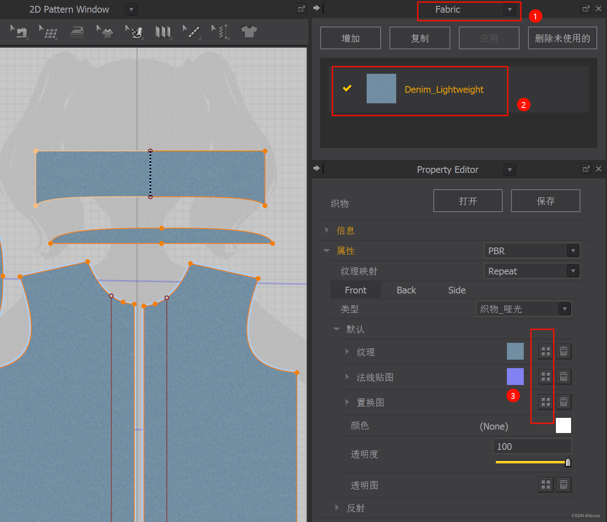The height and width of the screenshot is (522, 607).
Task: Switch to the Side tab
Action: pyautogui.click(x=457, y=290)
